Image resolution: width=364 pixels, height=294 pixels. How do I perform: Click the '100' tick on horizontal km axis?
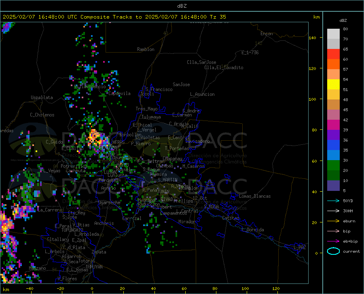coord(245,289)
